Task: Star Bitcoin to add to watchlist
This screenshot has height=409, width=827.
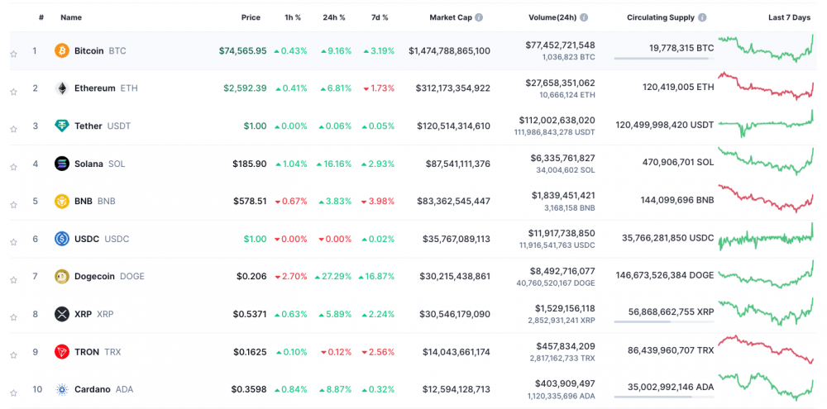Action: tap(13, 55)
